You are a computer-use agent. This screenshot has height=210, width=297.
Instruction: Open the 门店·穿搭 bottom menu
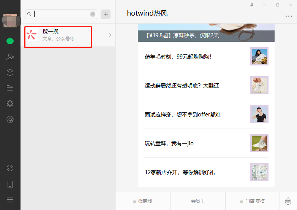pos(253,201)
